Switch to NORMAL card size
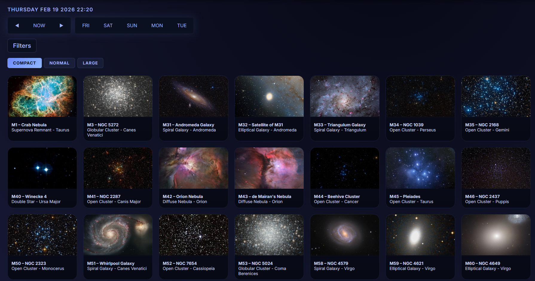535x281 pixels. point(59,63)
